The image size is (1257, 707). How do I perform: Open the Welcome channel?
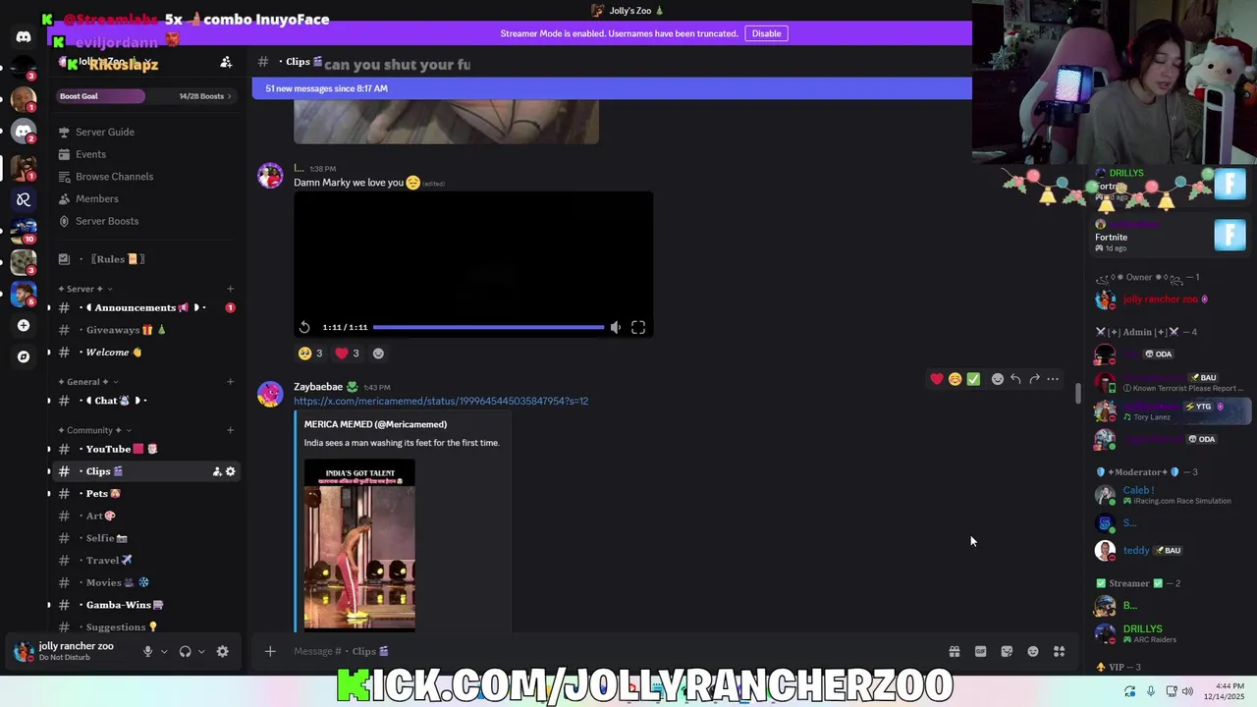pyautogui.click(x=147, y=353)
